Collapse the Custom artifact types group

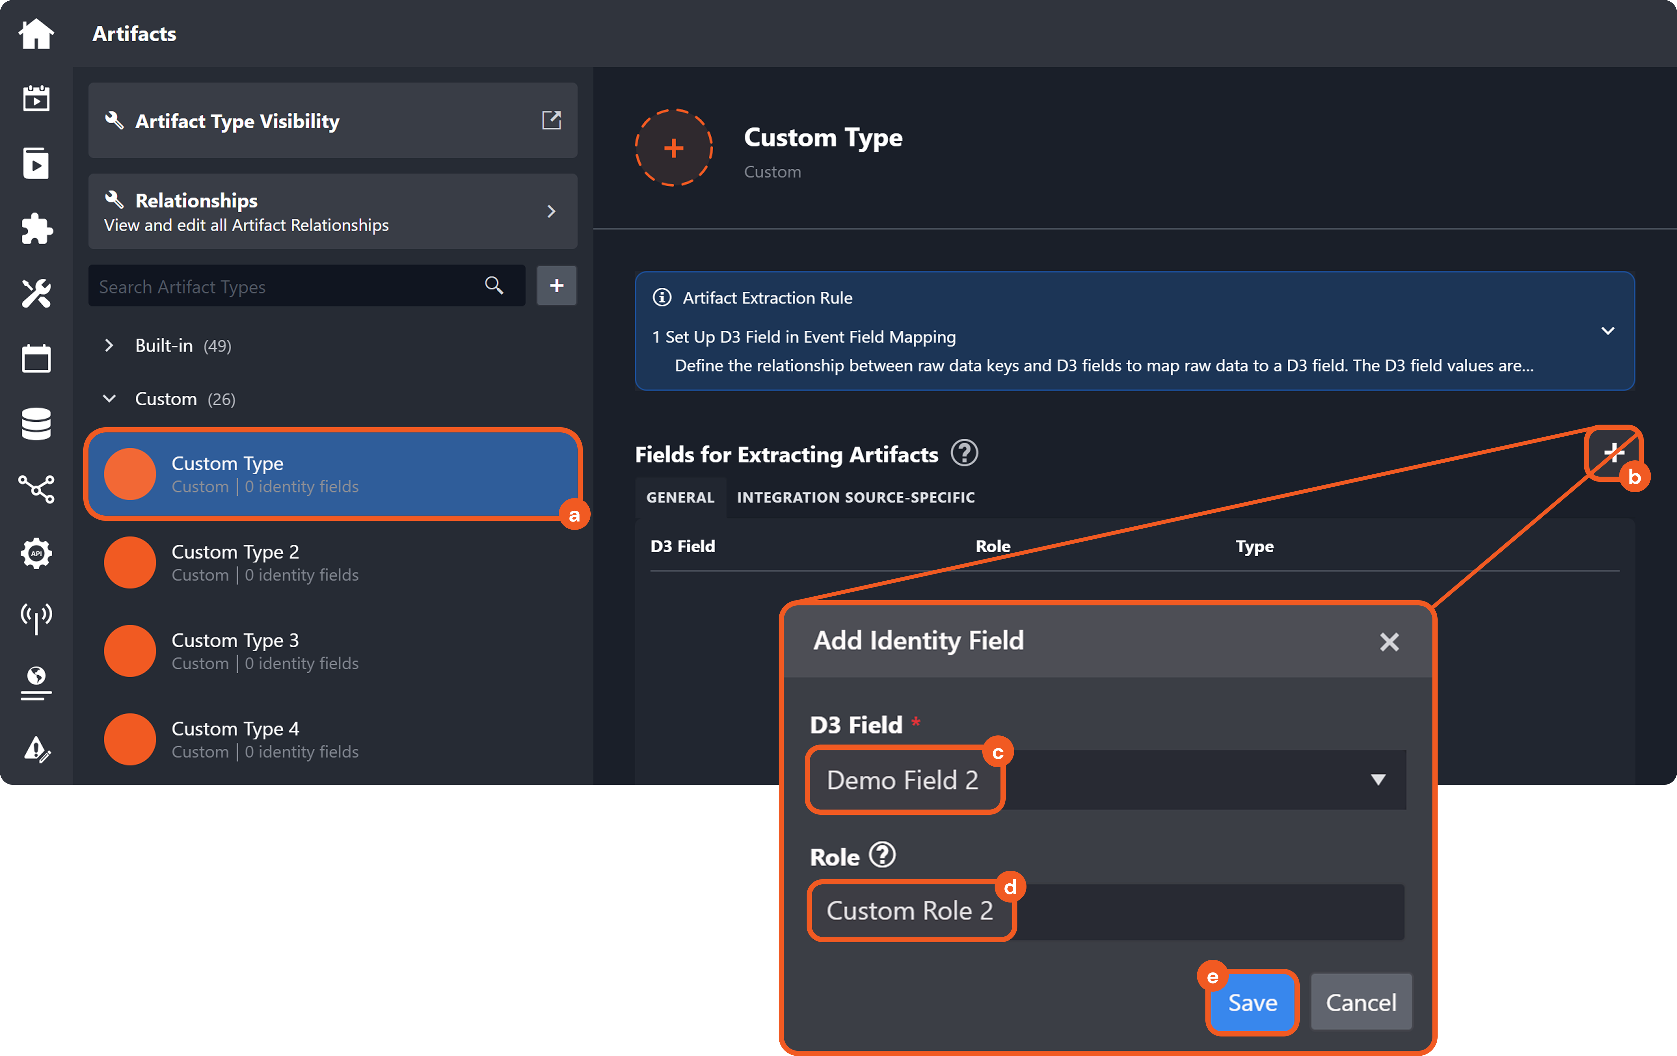pyautogui.click(x=109, y=399)
